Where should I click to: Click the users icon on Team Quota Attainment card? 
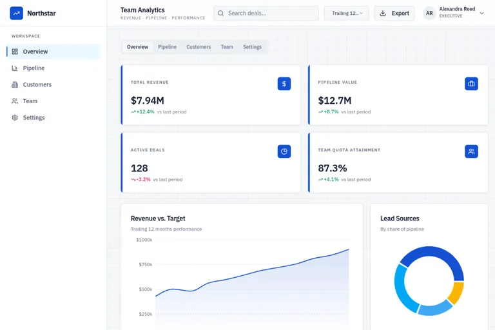coord(471,151)
